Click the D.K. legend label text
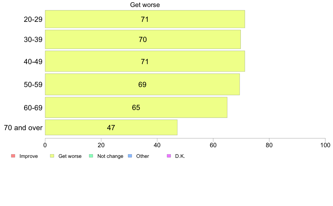This screenshot has width=333, height=206. coord(180,156)
